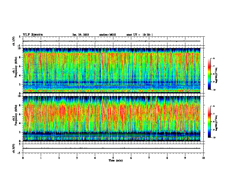This screenshot has height=177, width=229.
Task: Click the "-8" label on ch.1 color bar
Action: point(213,74)
